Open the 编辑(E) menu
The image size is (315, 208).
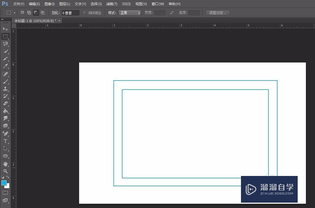(x=34, y=4)
